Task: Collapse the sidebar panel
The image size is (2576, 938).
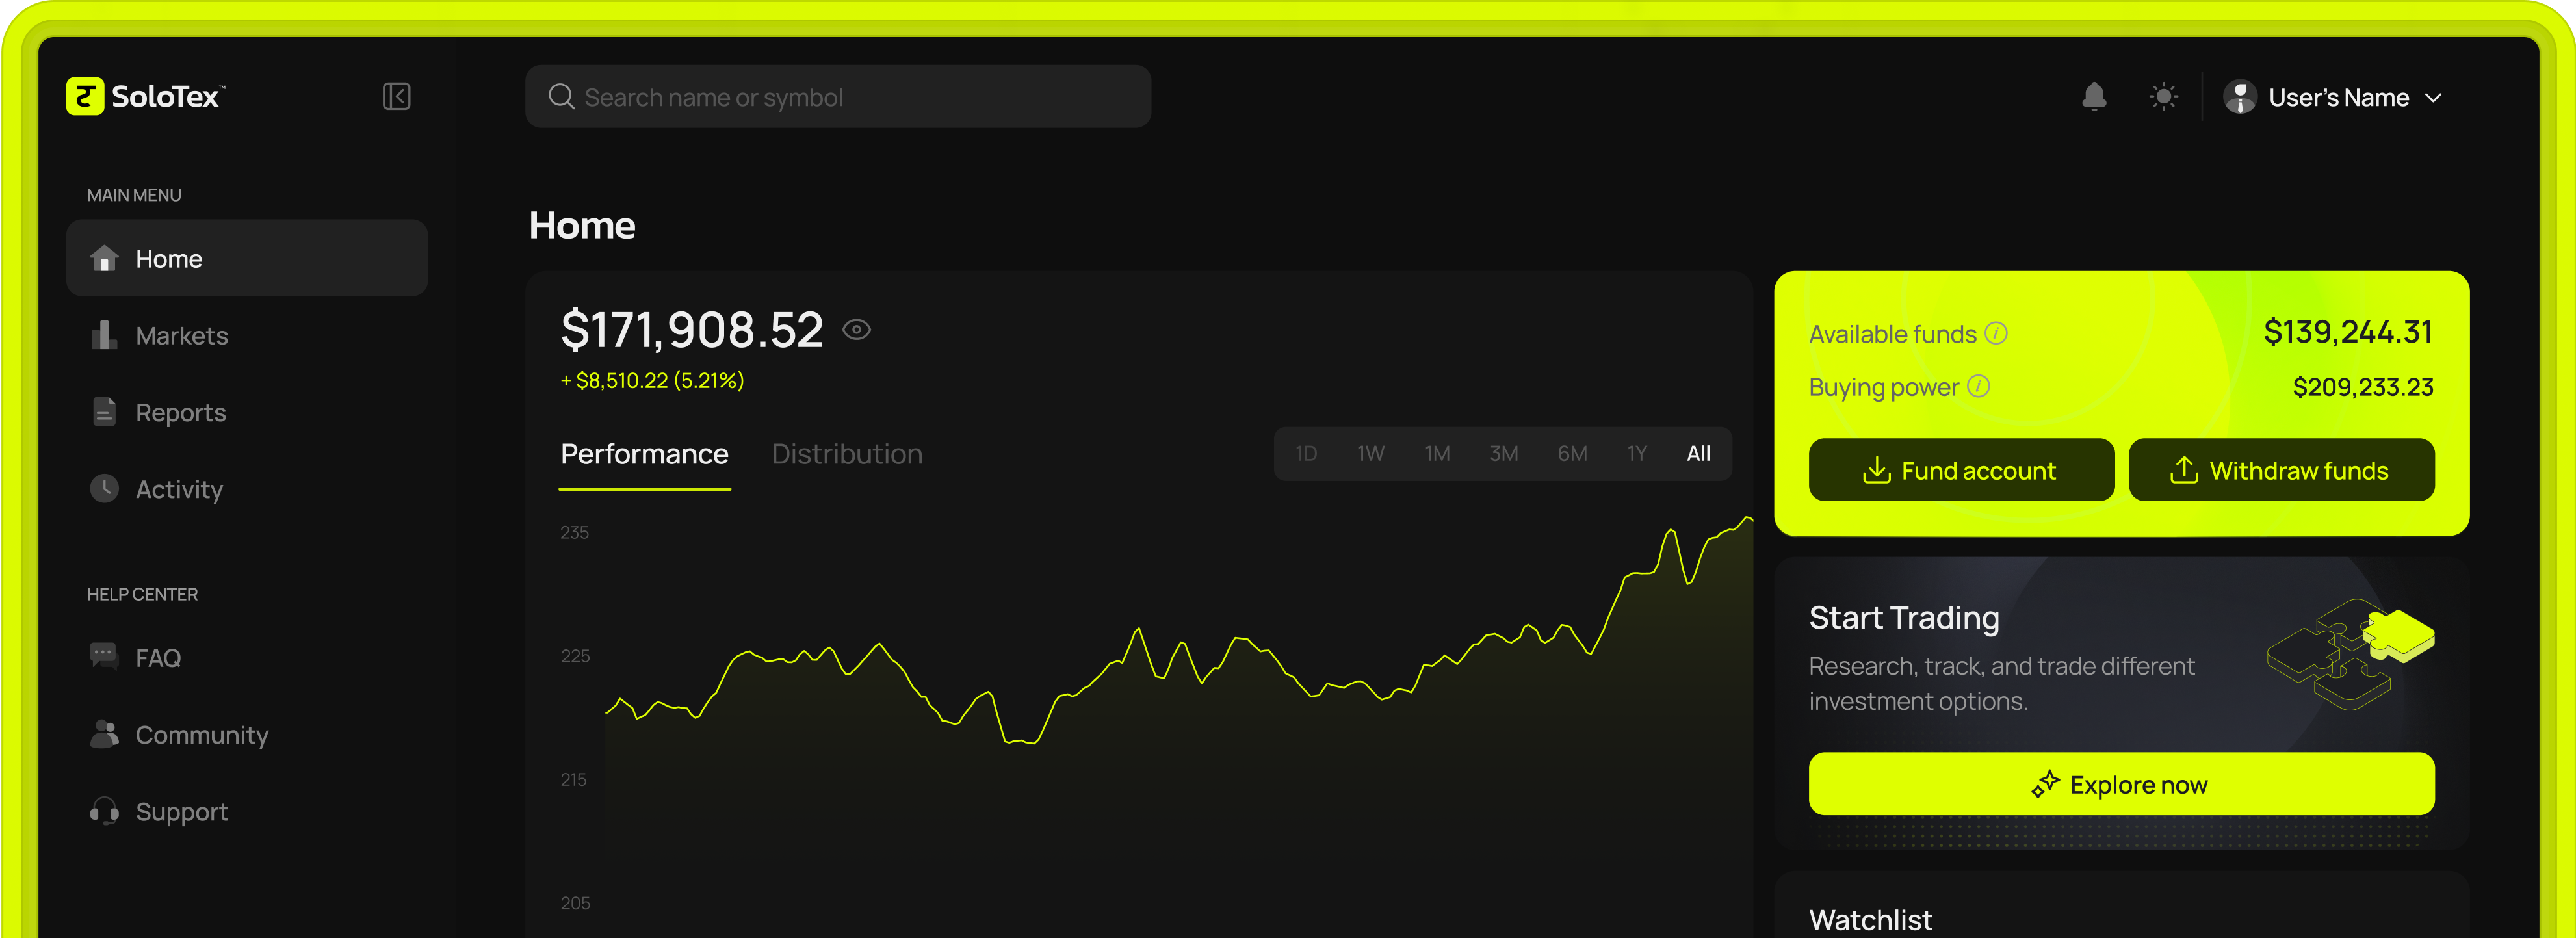Action: [x=396, y=96]
